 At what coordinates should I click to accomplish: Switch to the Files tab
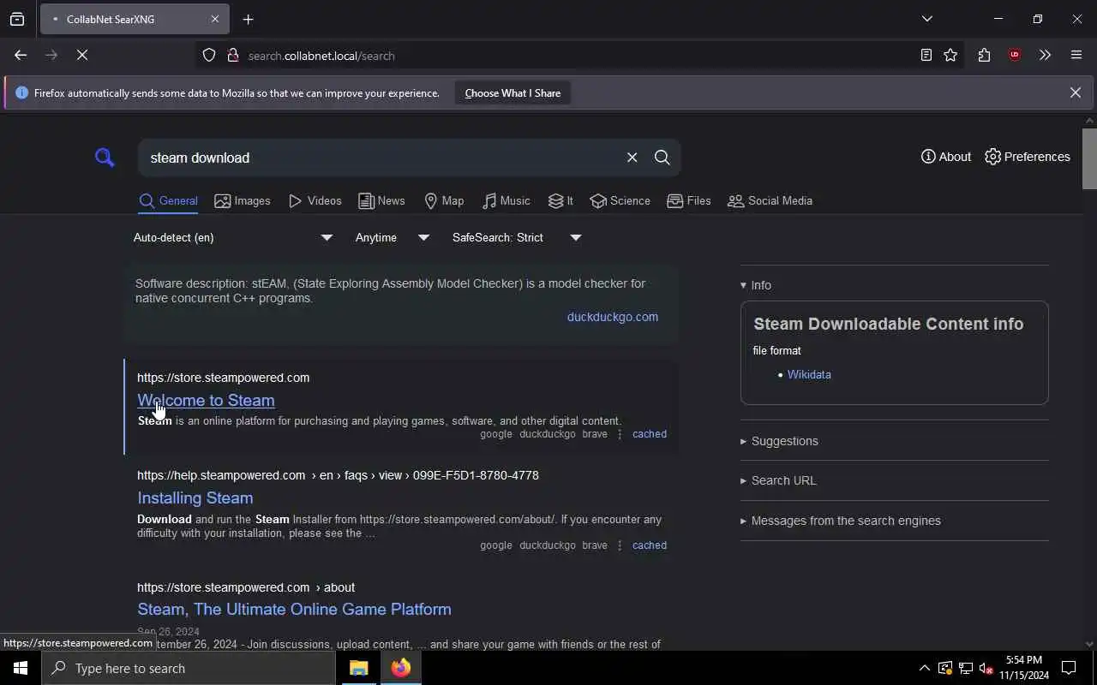(x=689, y=200)
